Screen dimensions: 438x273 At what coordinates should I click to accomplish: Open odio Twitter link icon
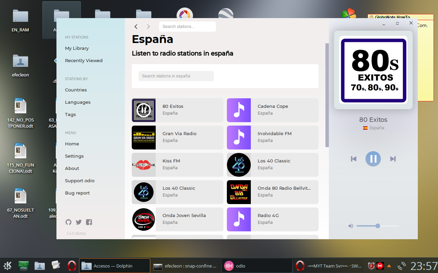(x=79, y=222)
